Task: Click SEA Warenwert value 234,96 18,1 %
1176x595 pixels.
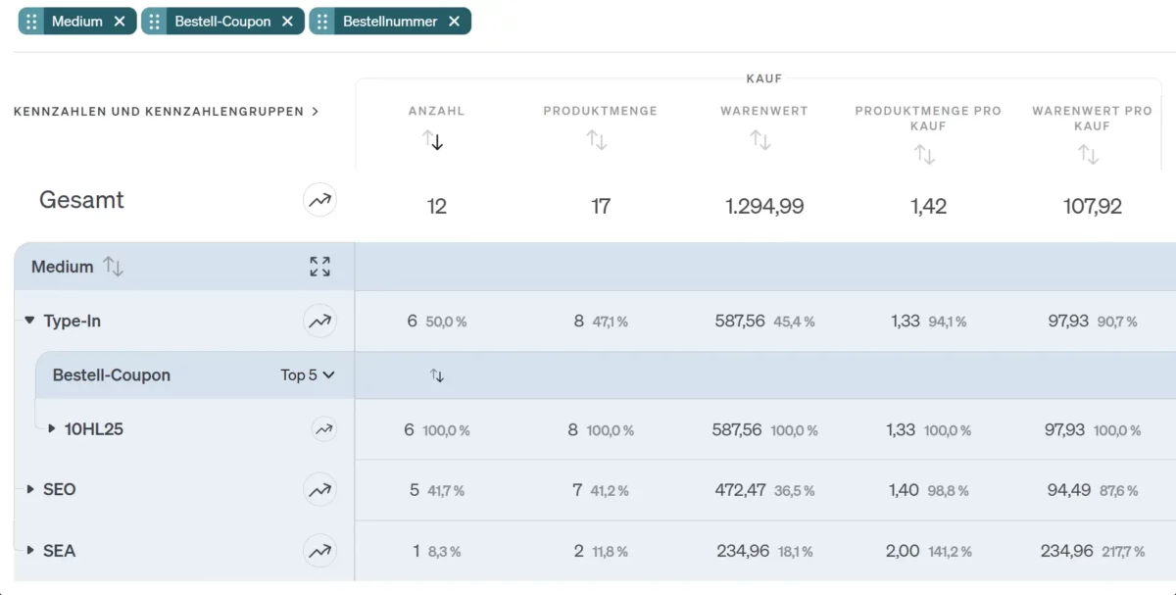Action: (x=764, y=551)
